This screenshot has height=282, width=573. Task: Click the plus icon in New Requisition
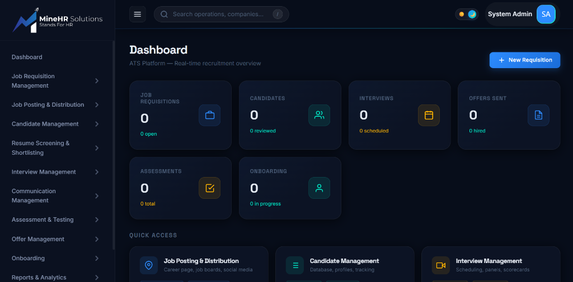(501, 60)
